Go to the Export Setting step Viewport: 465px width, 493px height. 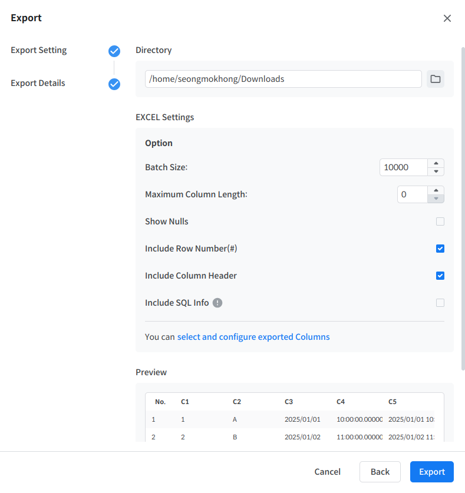pyautogui.click(x=39, y=50)
